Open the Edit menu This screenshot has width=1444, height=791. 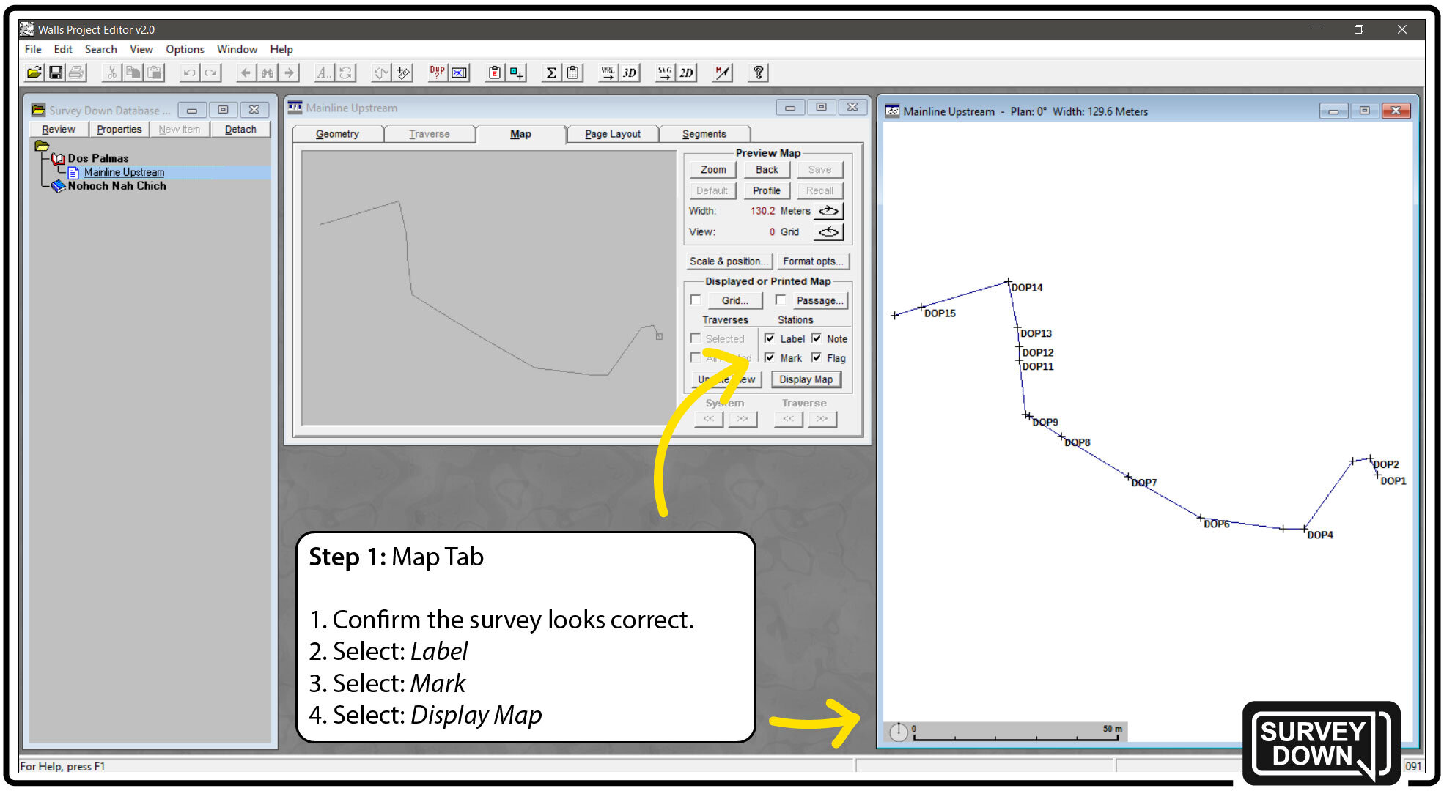pyautogui.click(x=63, y=49)
